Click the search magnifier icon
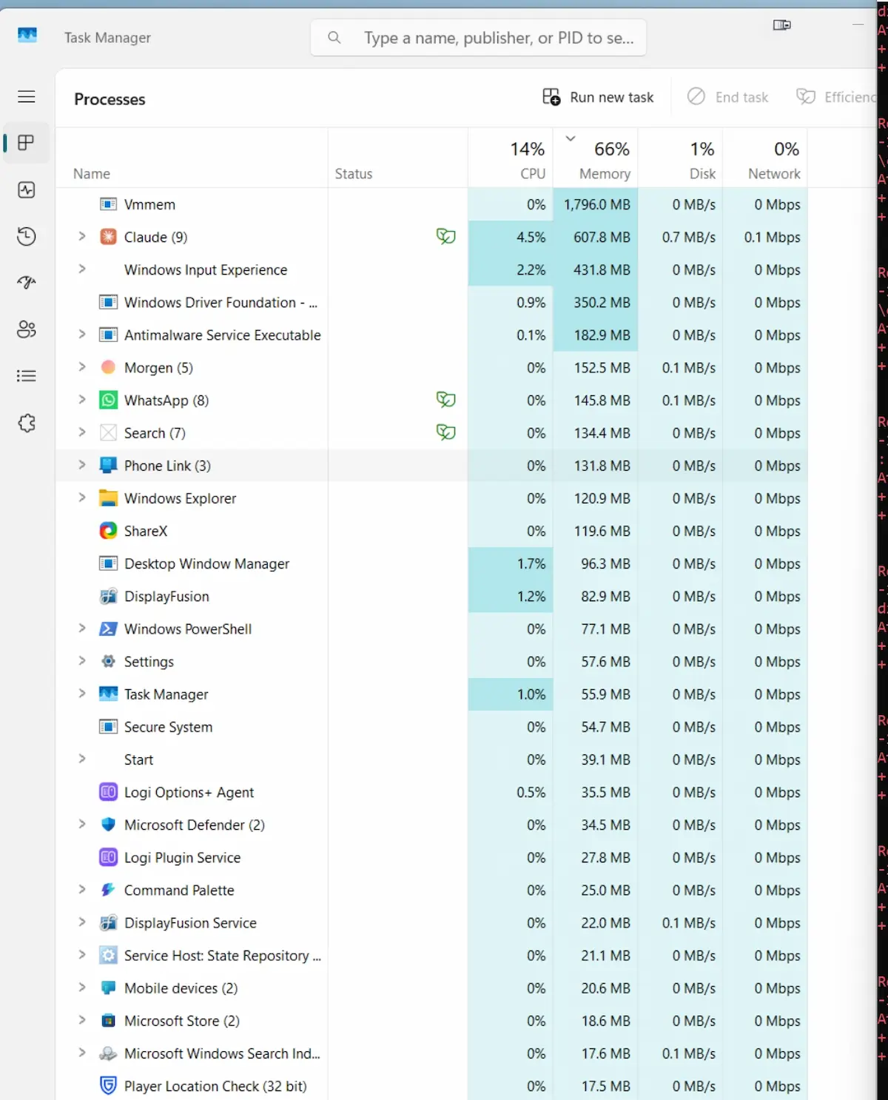 (334, 37)
